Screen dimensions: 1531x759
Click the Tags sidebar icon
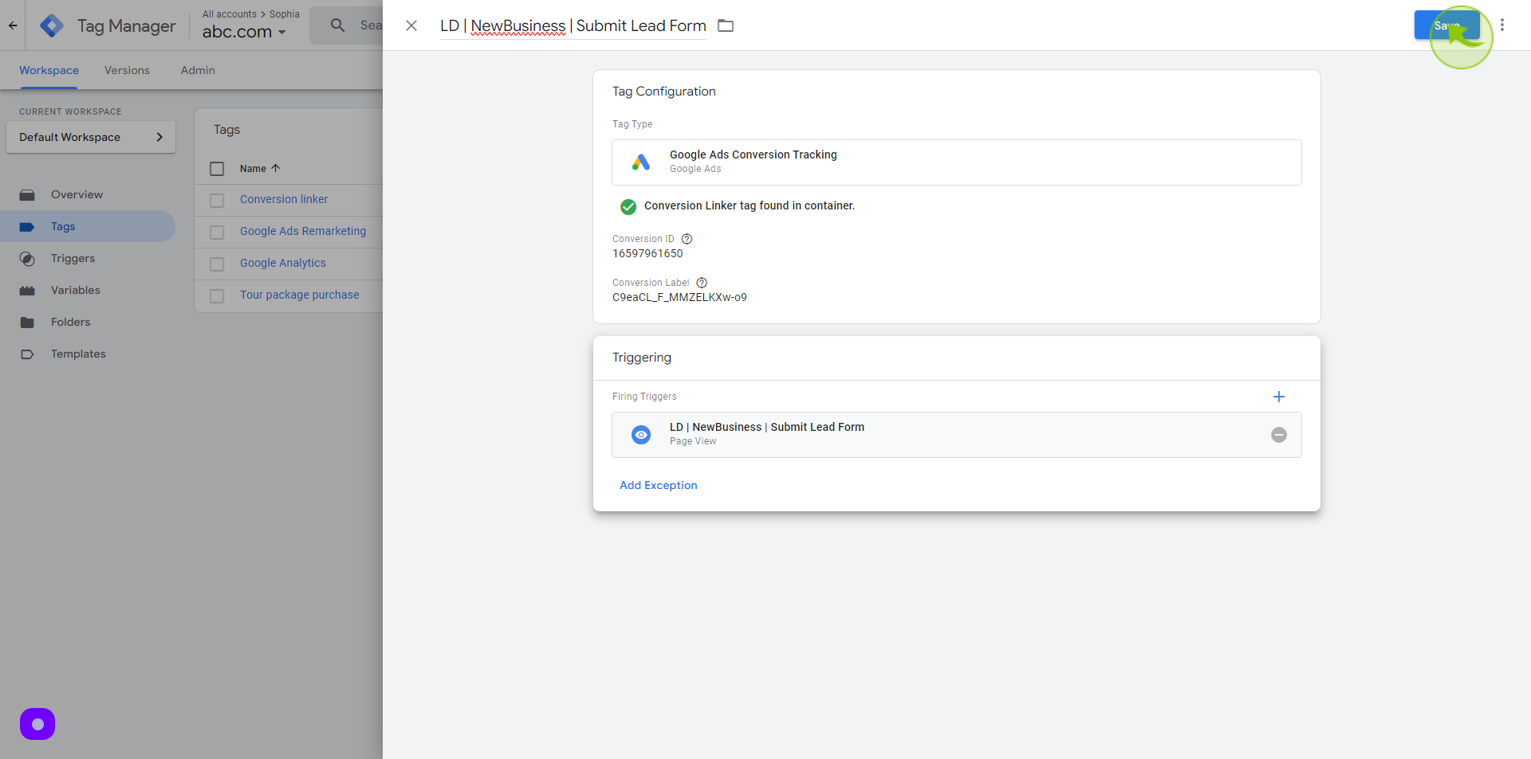27,227
